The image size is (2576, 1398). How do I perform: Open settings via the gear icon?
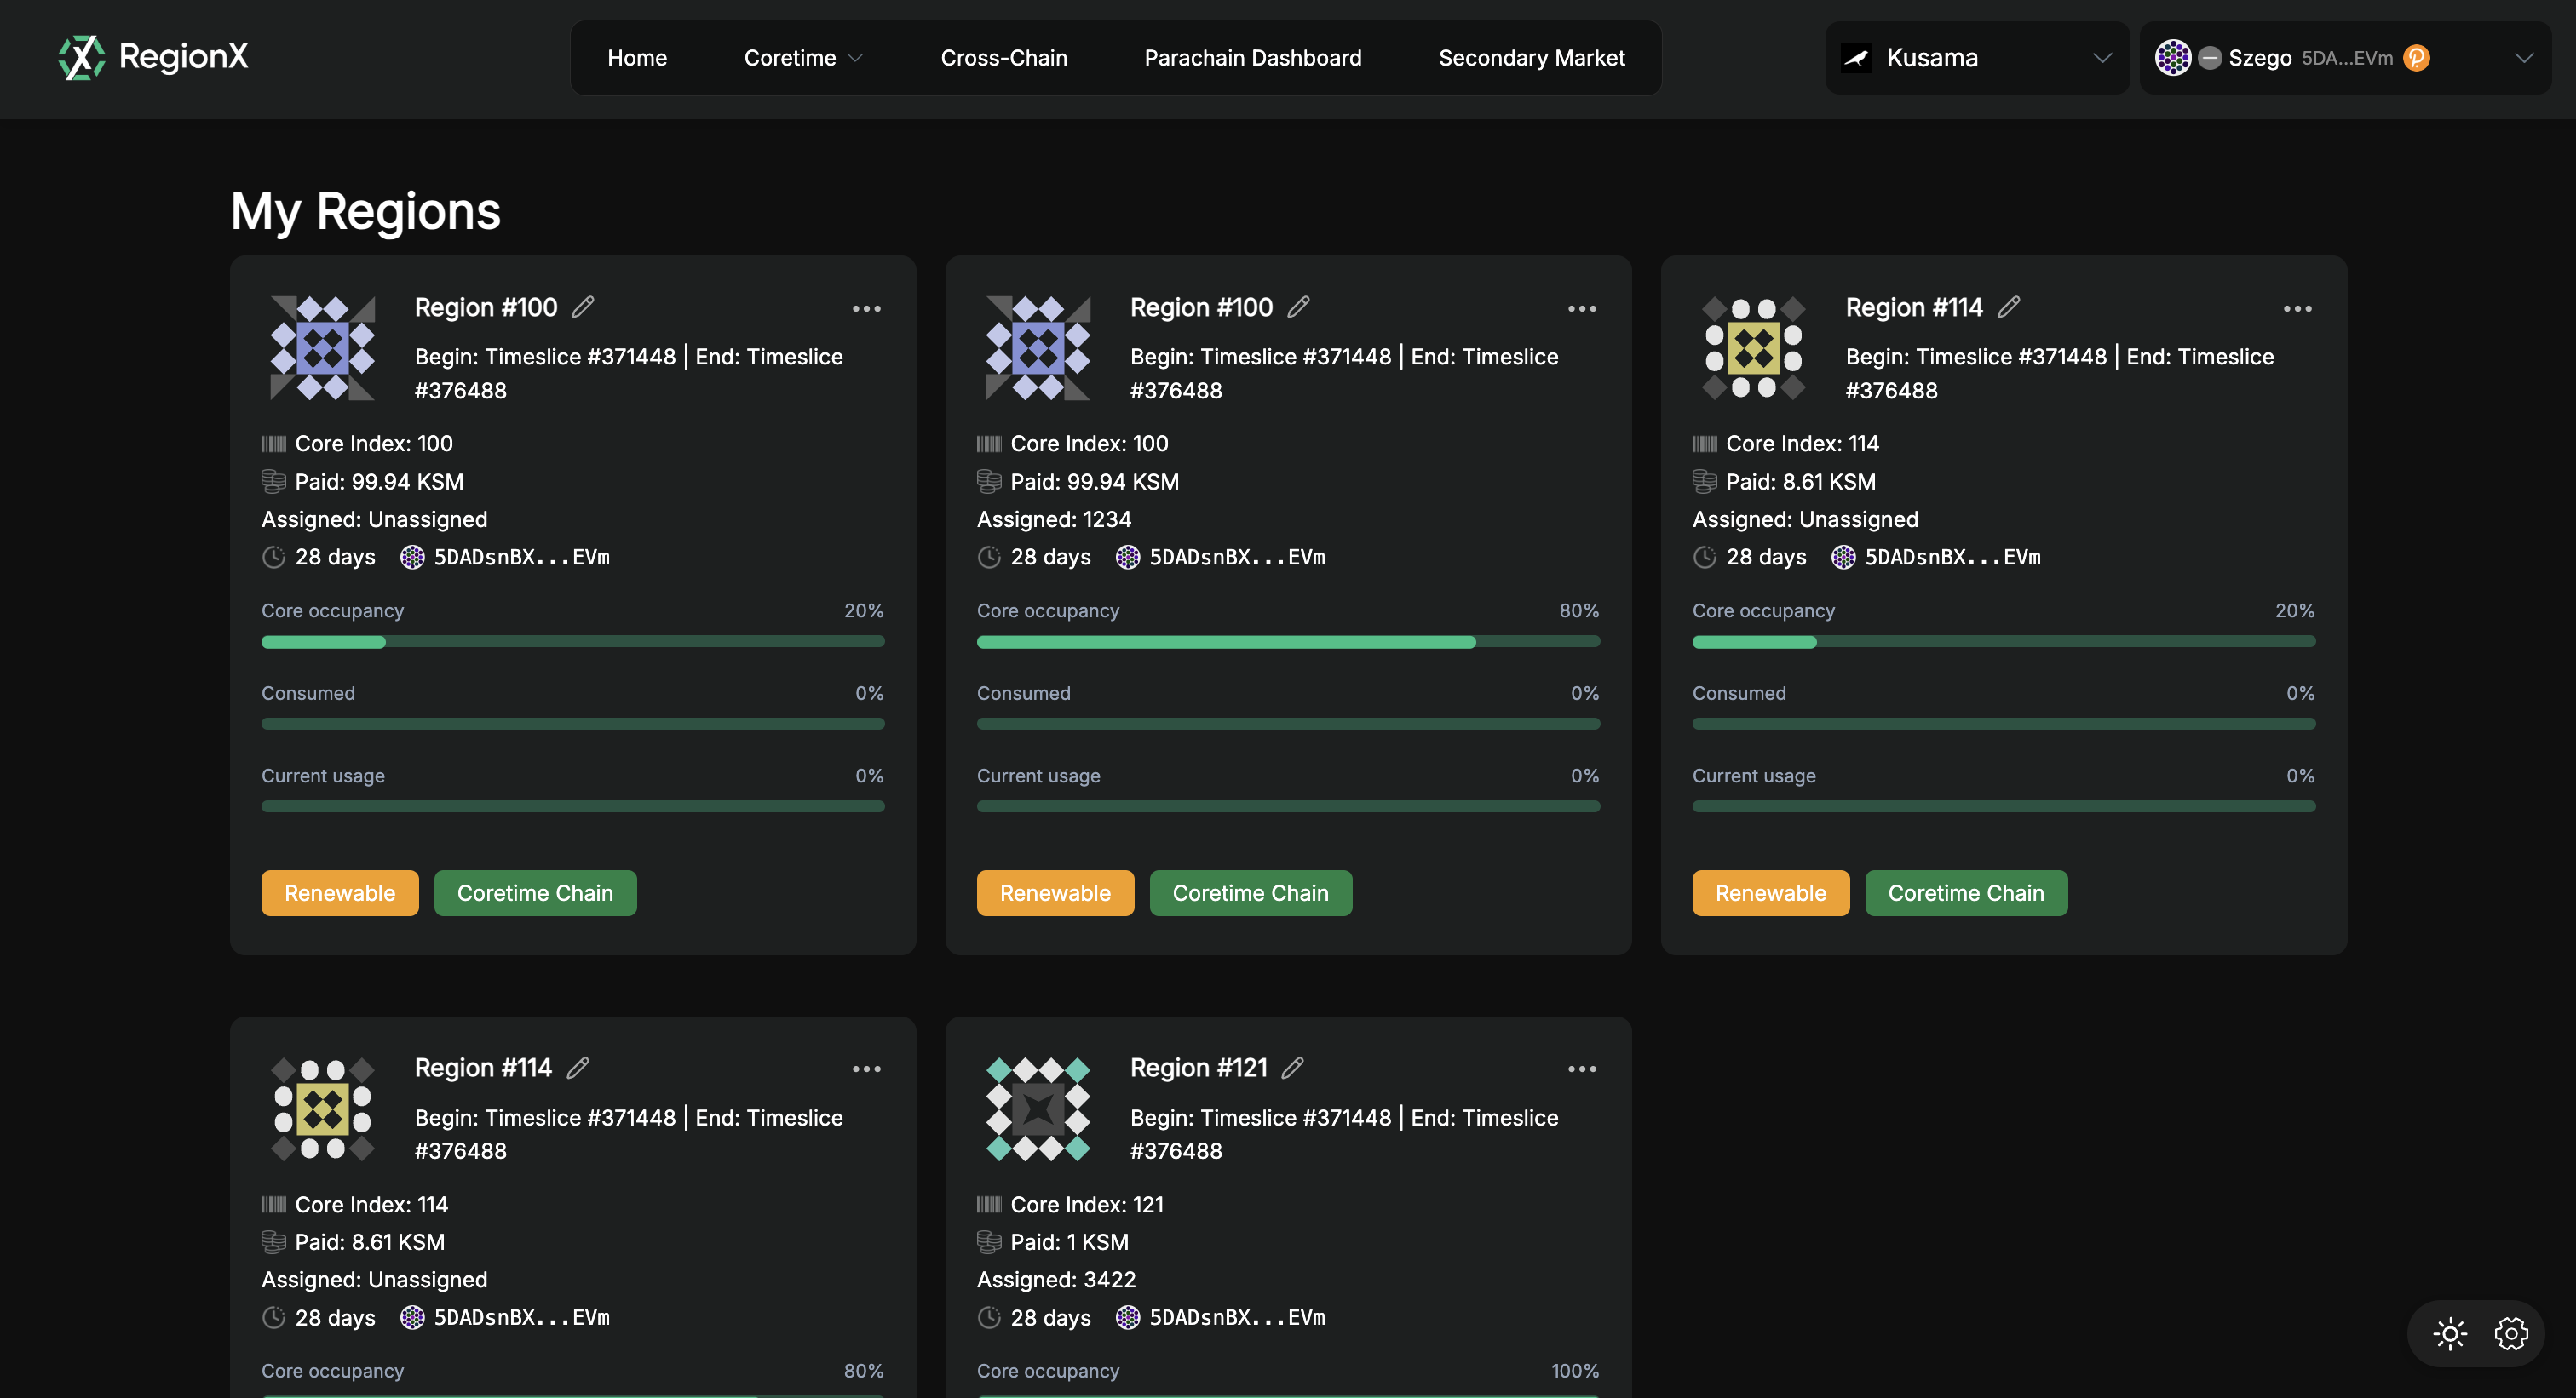click(2512, 1333)
